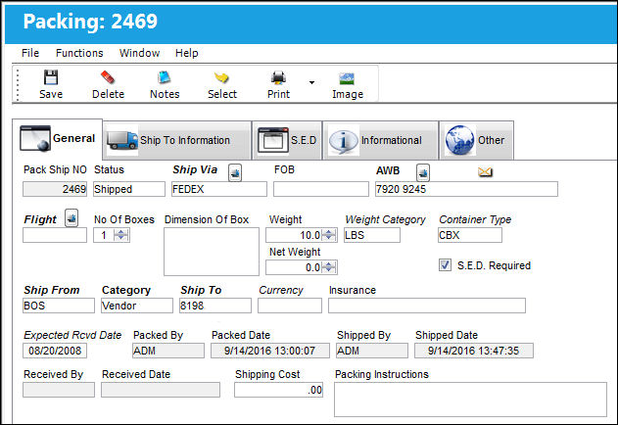Click the Weight Category field LBS
This screenshot has width=618, height=425.
[x=371, y=235]
